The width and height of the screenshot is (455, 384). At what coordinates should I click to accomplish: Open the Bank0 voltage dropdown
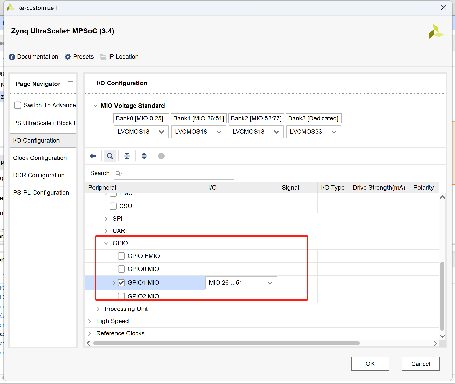click(141, 132)
